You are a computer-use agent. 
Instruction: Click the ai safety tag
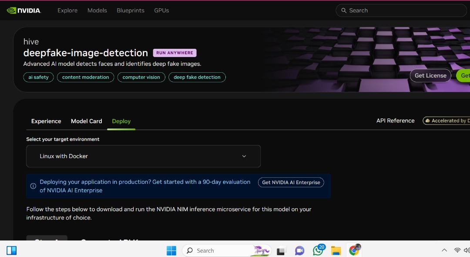(38, 77)
